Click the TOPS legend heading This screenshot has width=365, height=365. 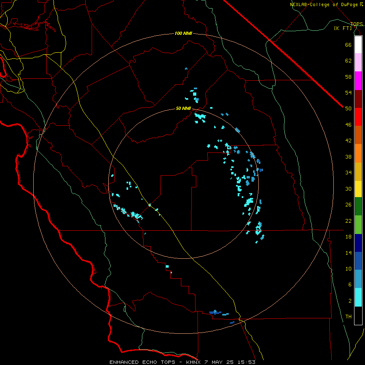coord(356,24)
